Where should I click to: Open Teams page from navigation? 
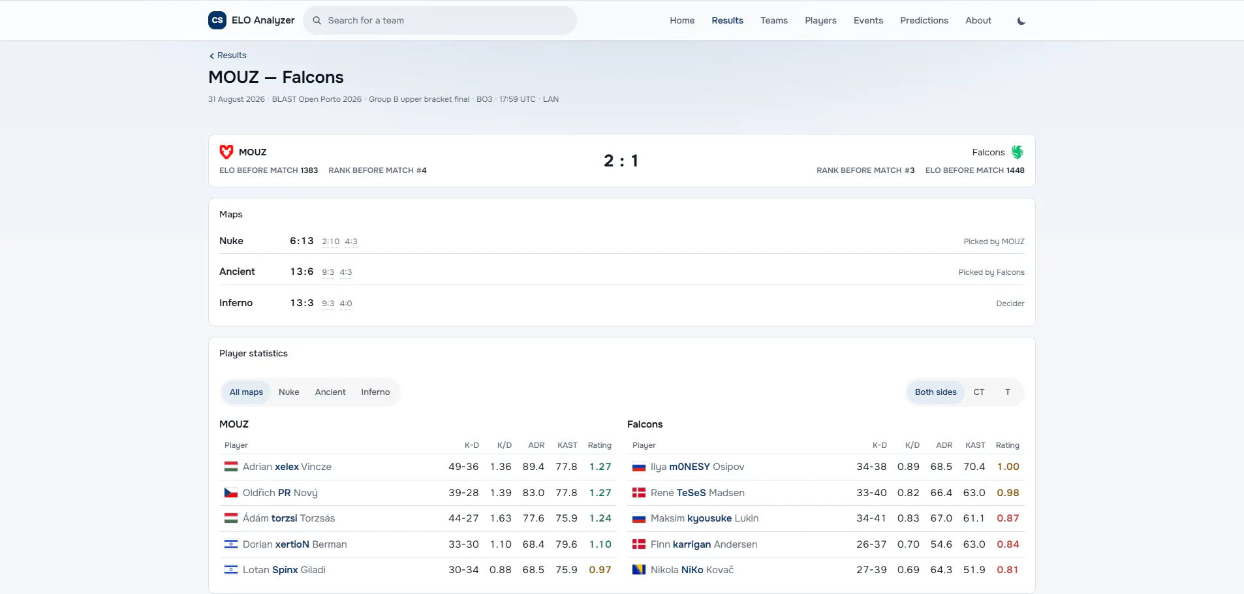click(x=774, y=20)
